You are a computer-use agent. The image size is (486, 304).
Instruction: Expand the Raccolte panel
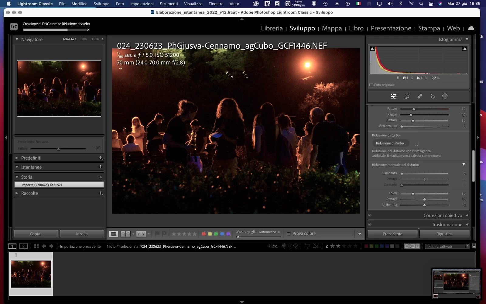pyautogui.click(x=17, y=193)
